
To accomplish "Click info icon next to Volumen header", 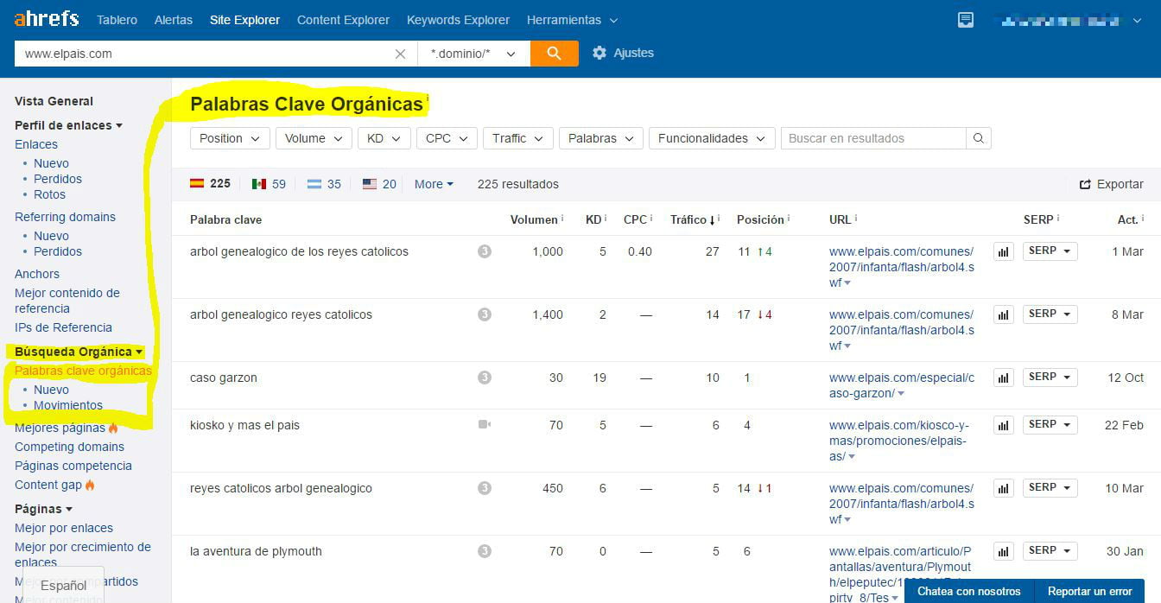I will [x=562, y=219].
